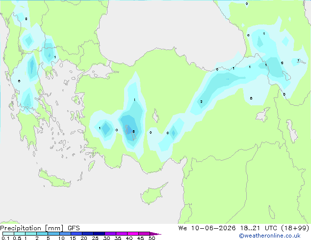Click the 10–15 mm legend swatch
The height and width of the screenshot is (240, 311).
click(x=65, y=234)
